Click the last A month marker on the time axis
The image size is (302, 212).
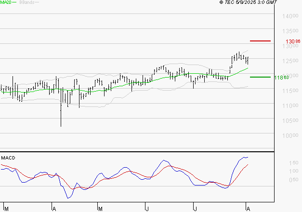click(249, 208)
